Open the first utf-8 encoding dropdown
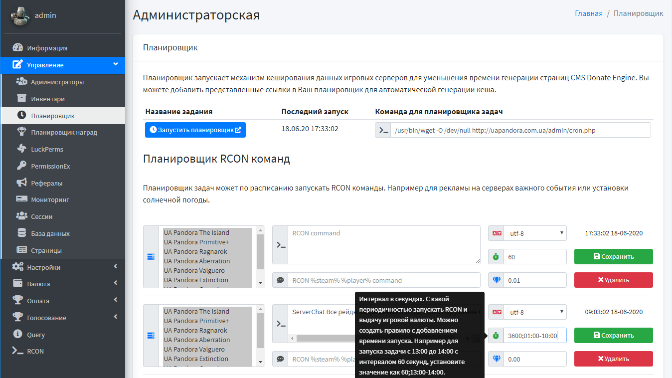The width and height of the screenshot is (672, 378). (x=535, y=233)
